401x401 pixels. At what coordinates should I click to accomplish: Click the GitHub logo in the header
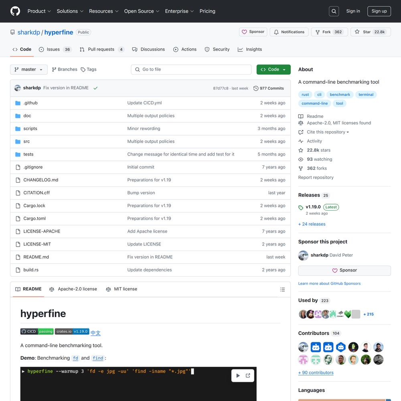pos(15,11)
